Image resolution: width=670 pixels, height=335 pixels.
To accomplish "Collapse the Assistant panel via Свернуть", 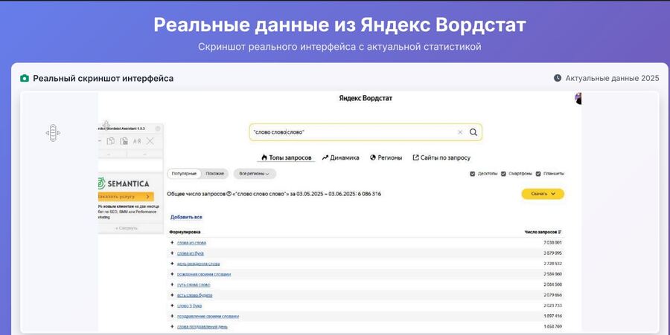I will [x=127, y=228].
